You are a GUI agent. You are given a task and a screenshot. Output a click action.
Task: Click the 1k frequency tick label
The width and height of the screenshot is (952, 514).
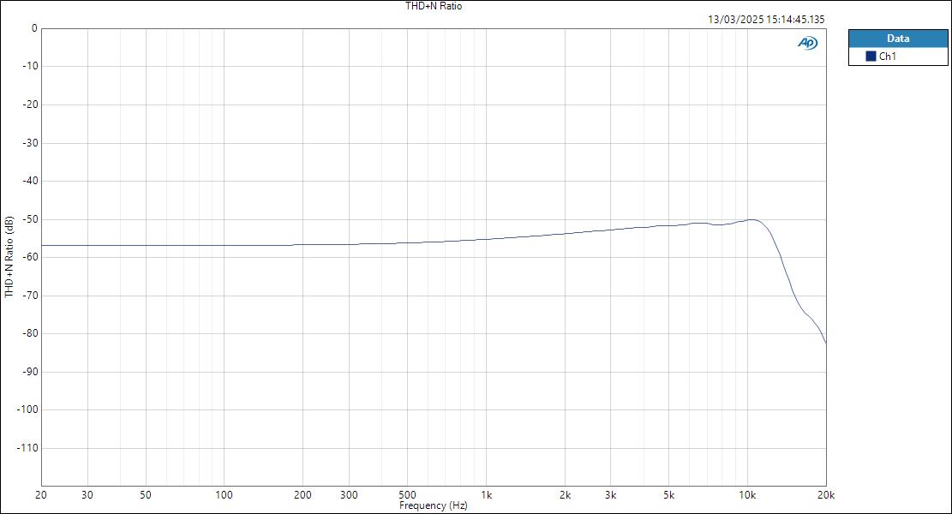tap(485, 495)
